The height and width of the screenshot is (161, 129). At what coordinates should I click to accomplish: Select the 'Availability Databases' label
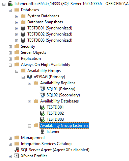(59, 101)
